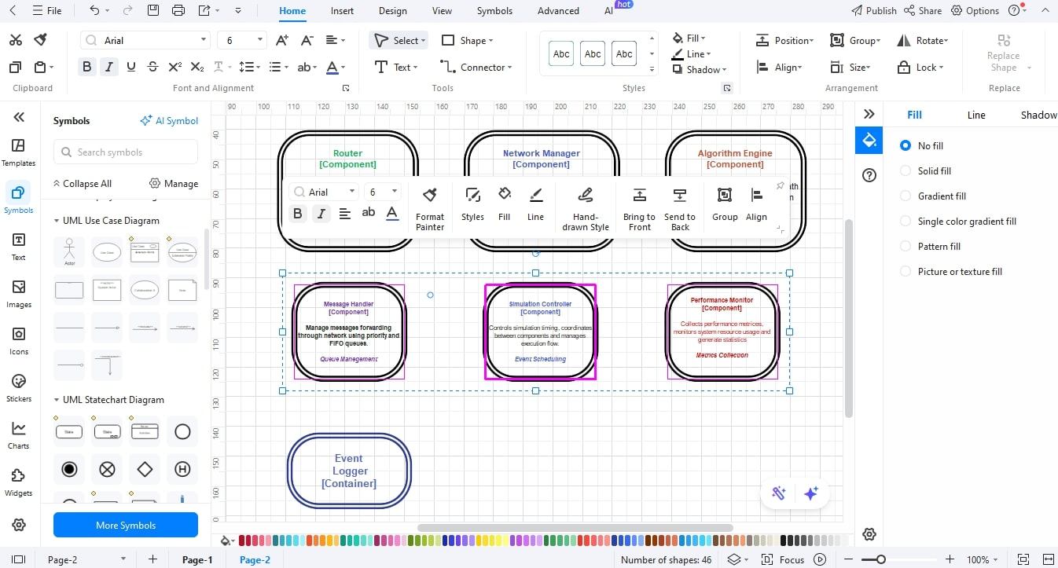Viewport: 1058px width, 568px height.
Task: Select the Gradient fill radio option
Action: coord(906,196)
